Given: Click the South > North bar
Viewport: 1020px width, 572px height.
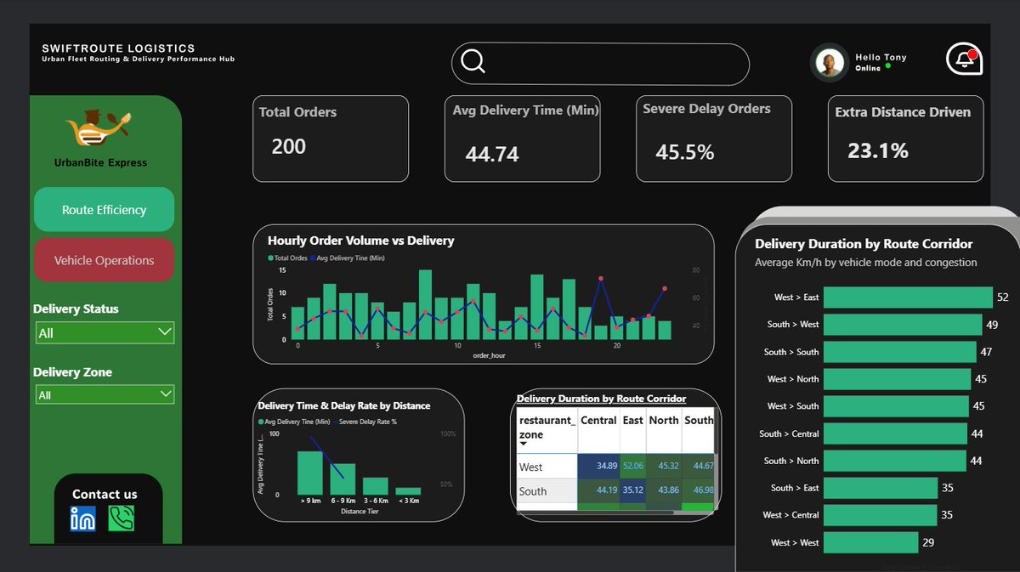Looking at the screenshot, I should [x=895, y=461].
